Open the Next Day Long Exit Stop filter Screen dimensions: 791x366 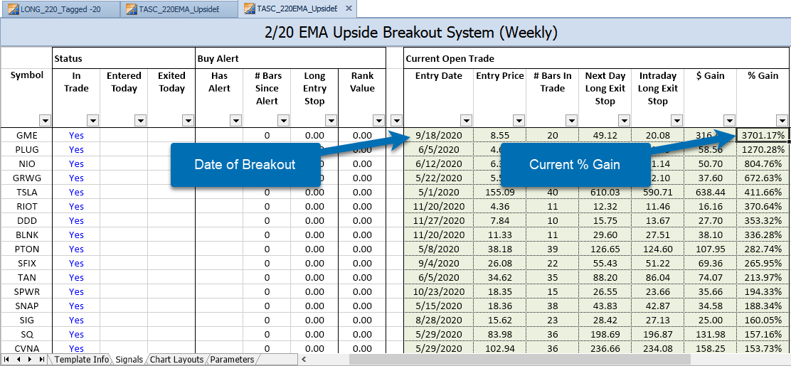point(624,121)
